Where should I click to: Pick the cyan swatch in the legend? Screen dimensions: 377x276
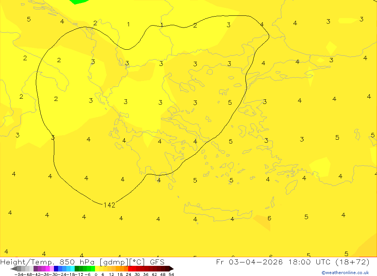(72, 269)
